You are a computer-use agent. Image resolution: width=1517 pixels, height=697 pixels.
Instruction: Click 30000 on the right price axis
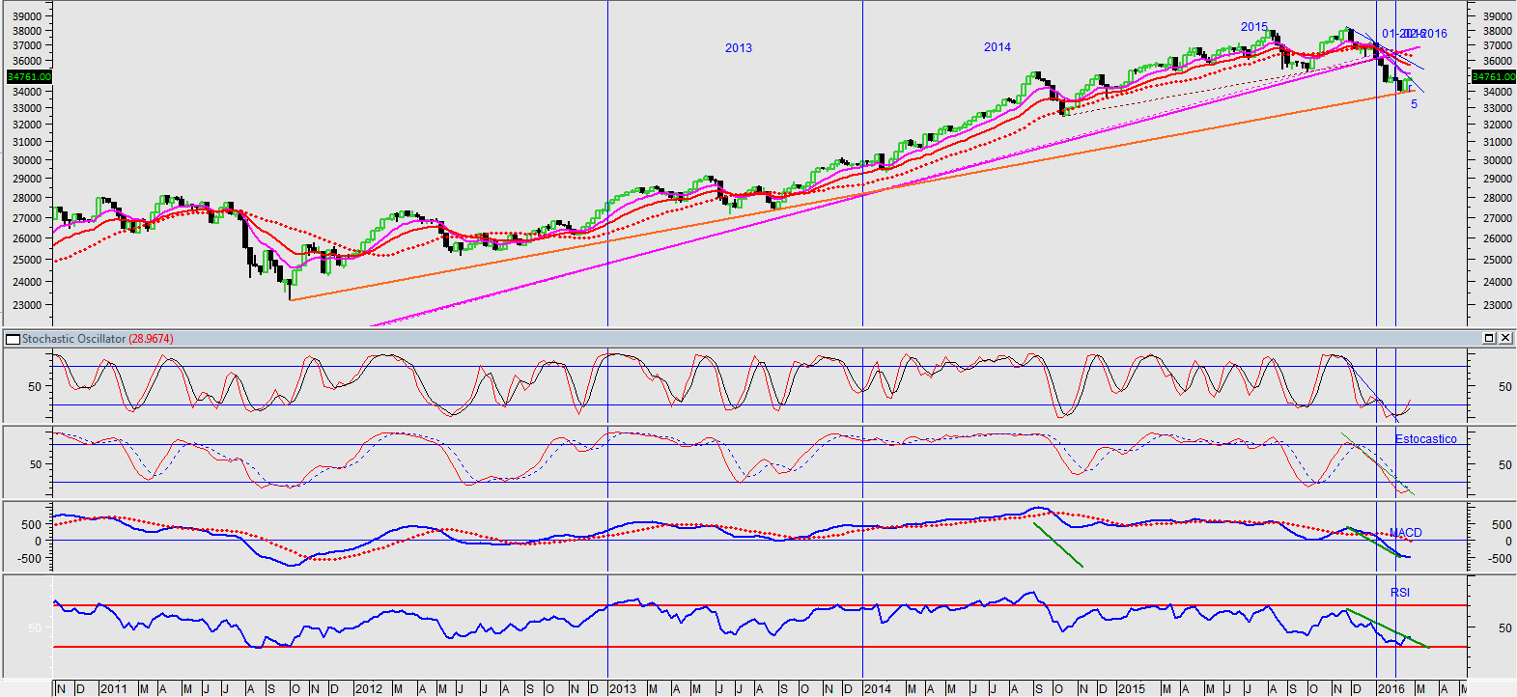1497,160
